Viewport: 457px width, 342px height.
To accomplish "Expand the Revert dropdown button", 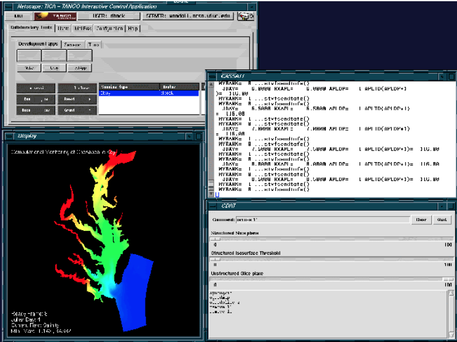I will coord(77,98).
